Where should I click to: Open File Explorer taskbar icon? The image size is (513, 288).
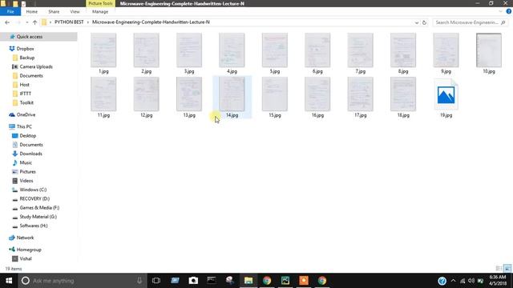[248, 281]
